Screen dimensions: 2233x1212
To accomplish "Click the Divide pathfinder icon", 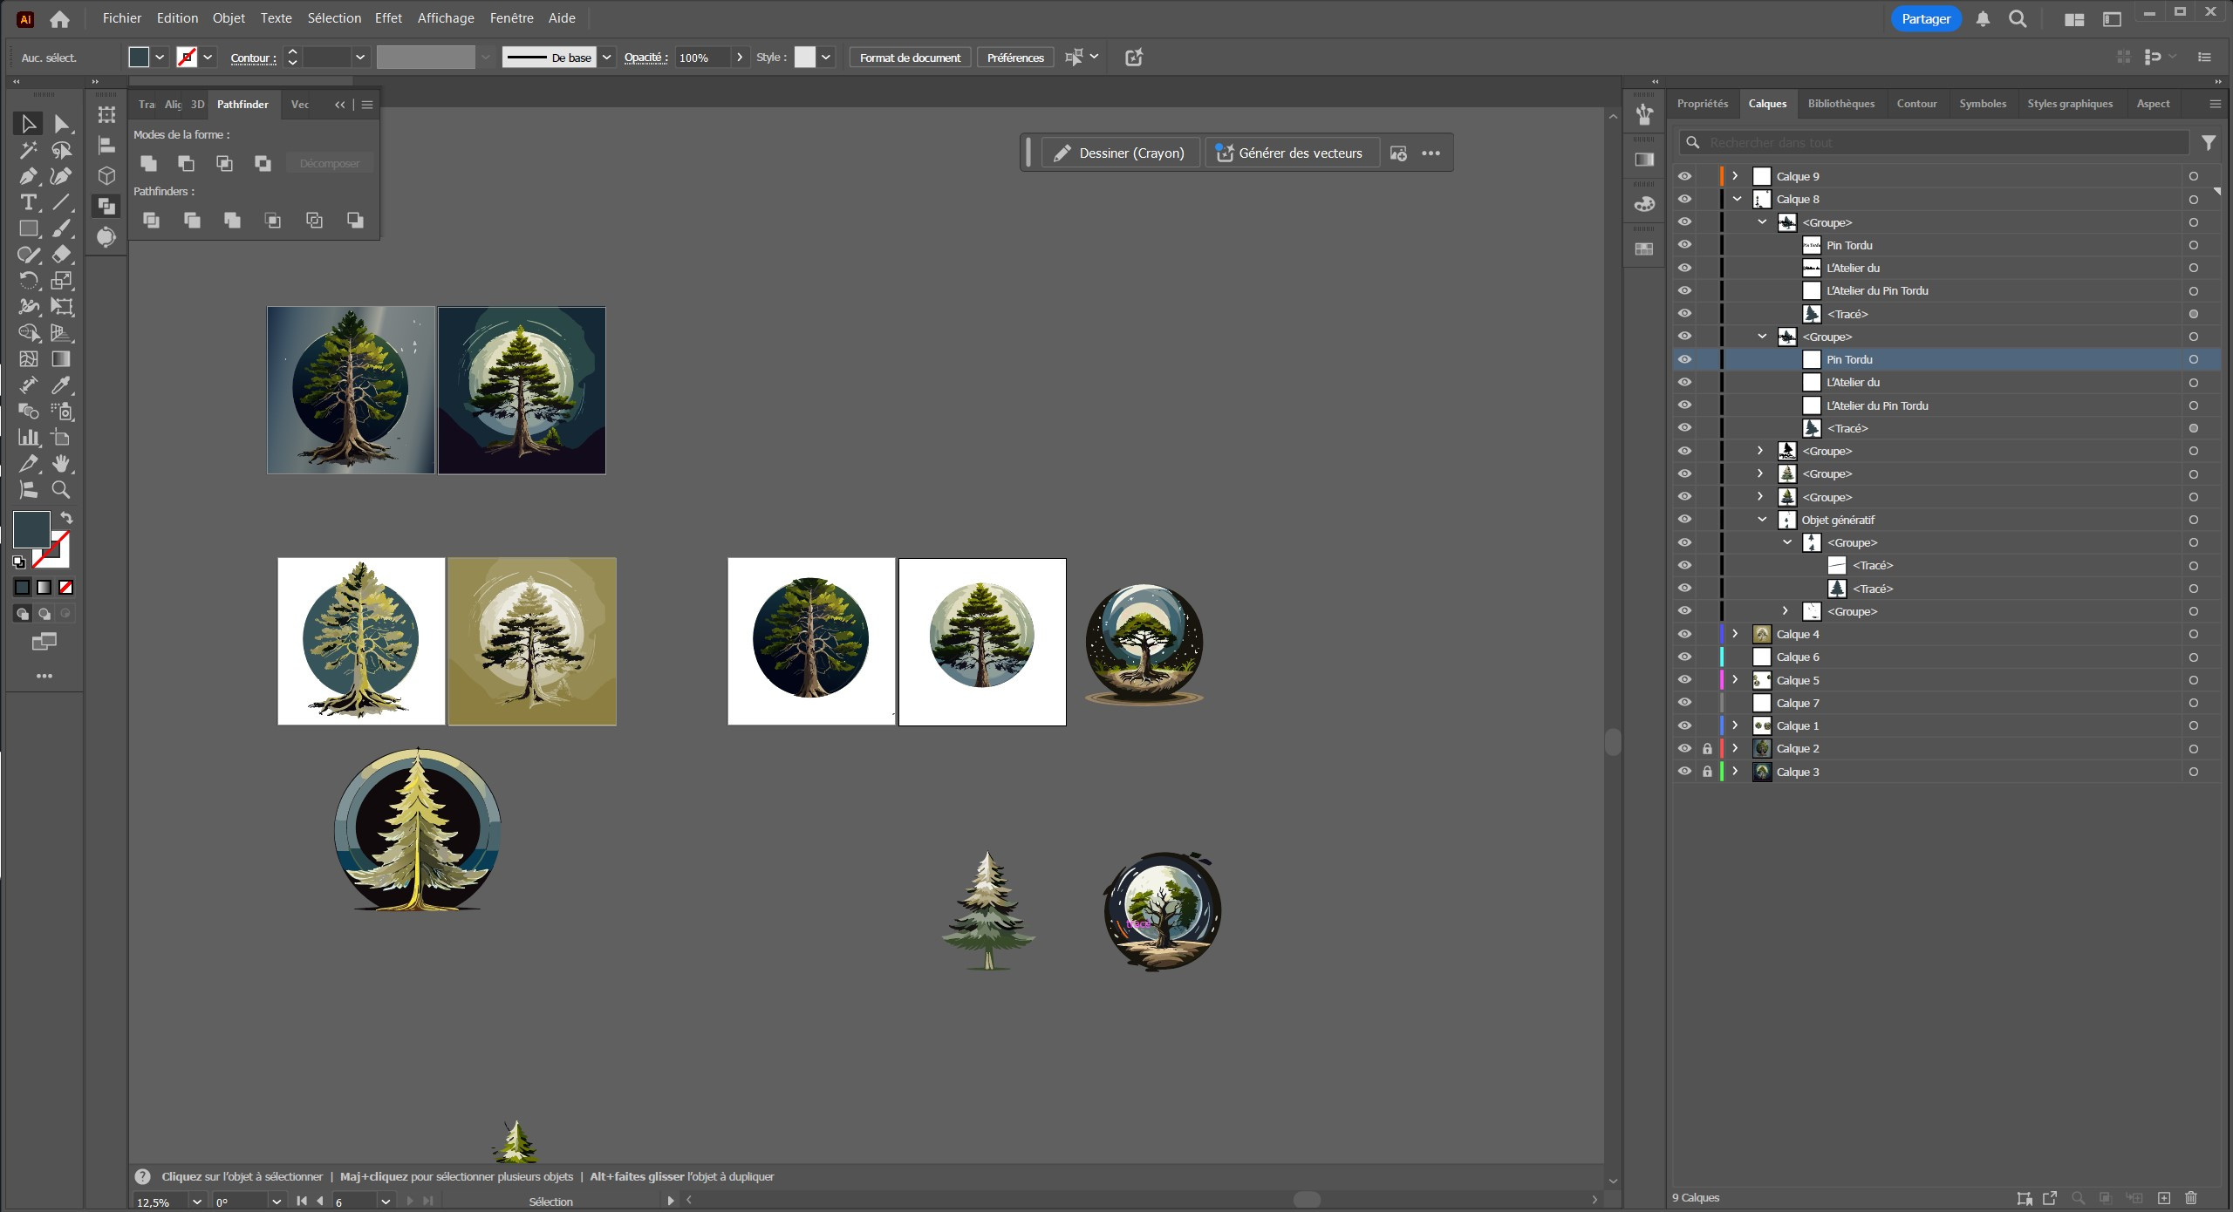I will click(x=151, y=220).
